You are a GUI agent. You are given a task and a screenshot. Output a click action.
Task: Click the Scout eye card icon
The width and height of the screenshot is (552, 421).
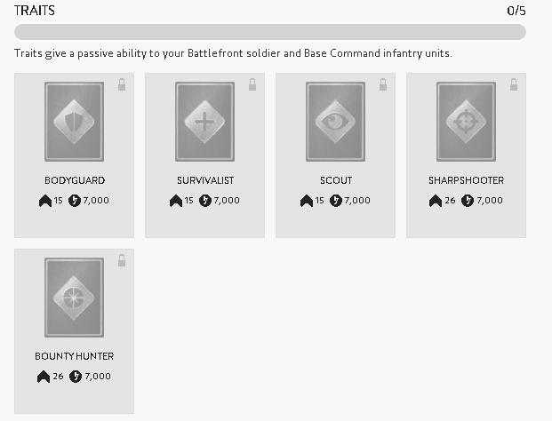(x=335, y=122)
